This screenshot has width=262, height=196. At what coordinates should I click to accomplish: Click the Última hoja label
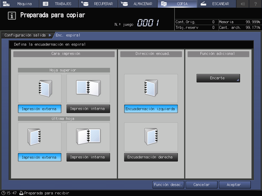[64, 119]
